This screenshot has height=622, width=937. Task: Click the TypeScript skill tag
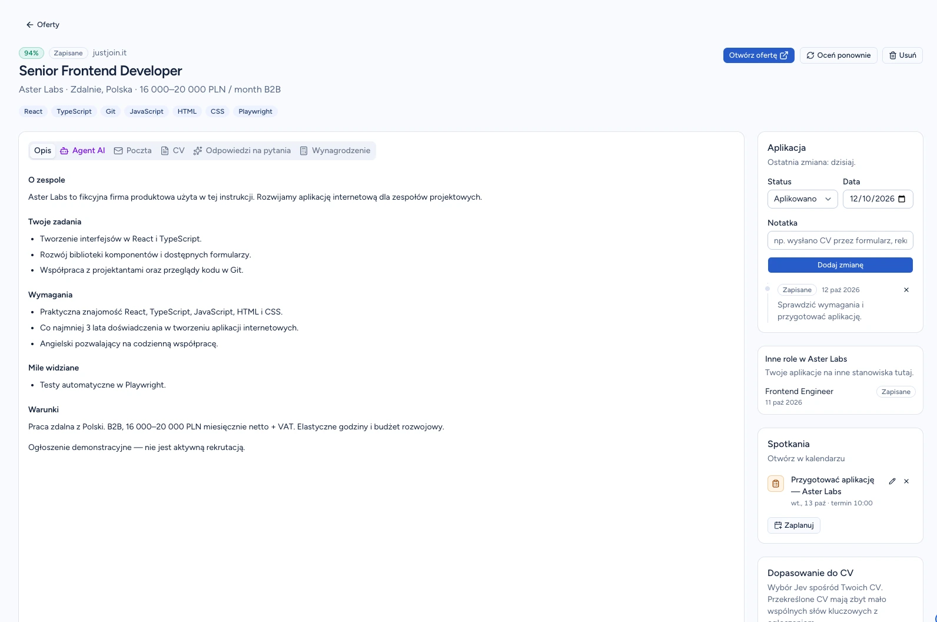(74, 111)
